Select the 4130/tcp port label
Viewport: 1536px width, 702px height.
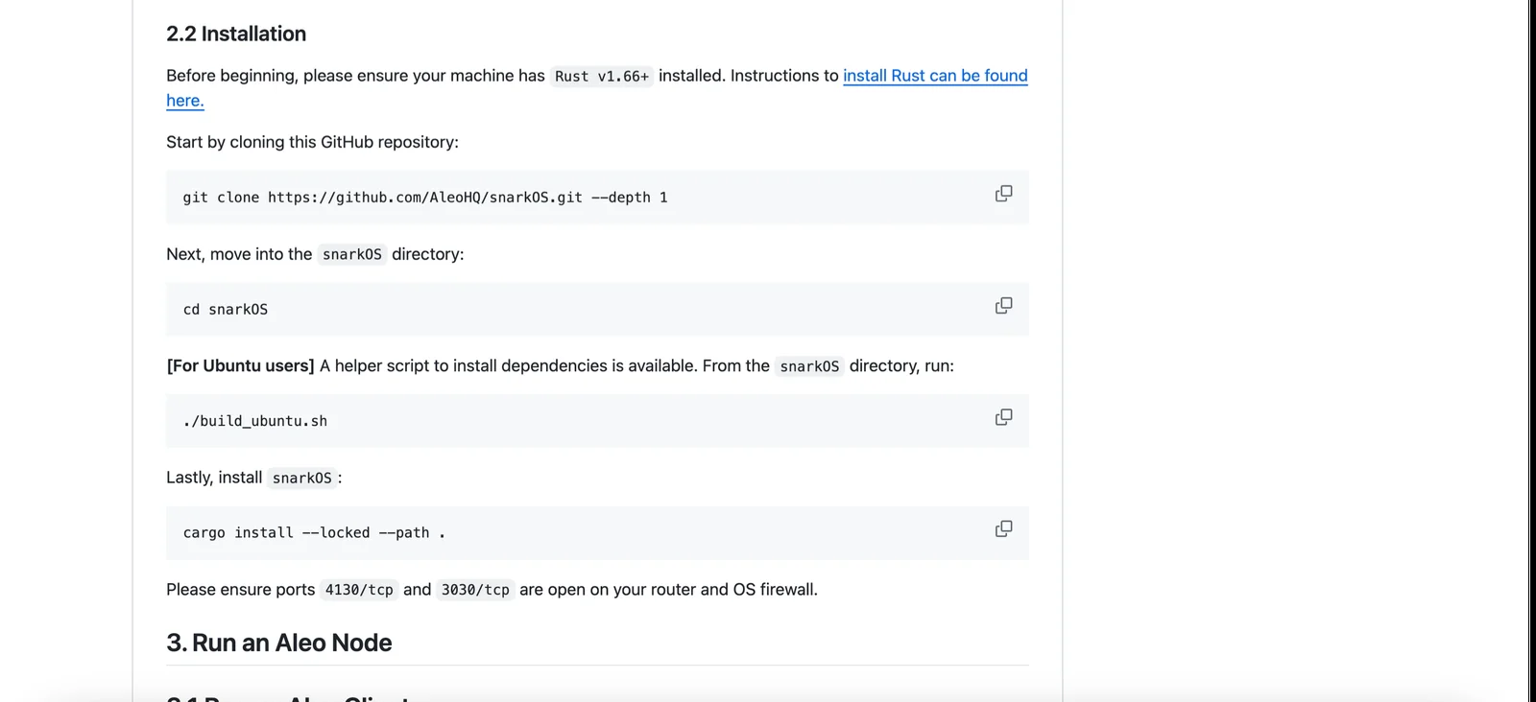(x=359, y=590)
